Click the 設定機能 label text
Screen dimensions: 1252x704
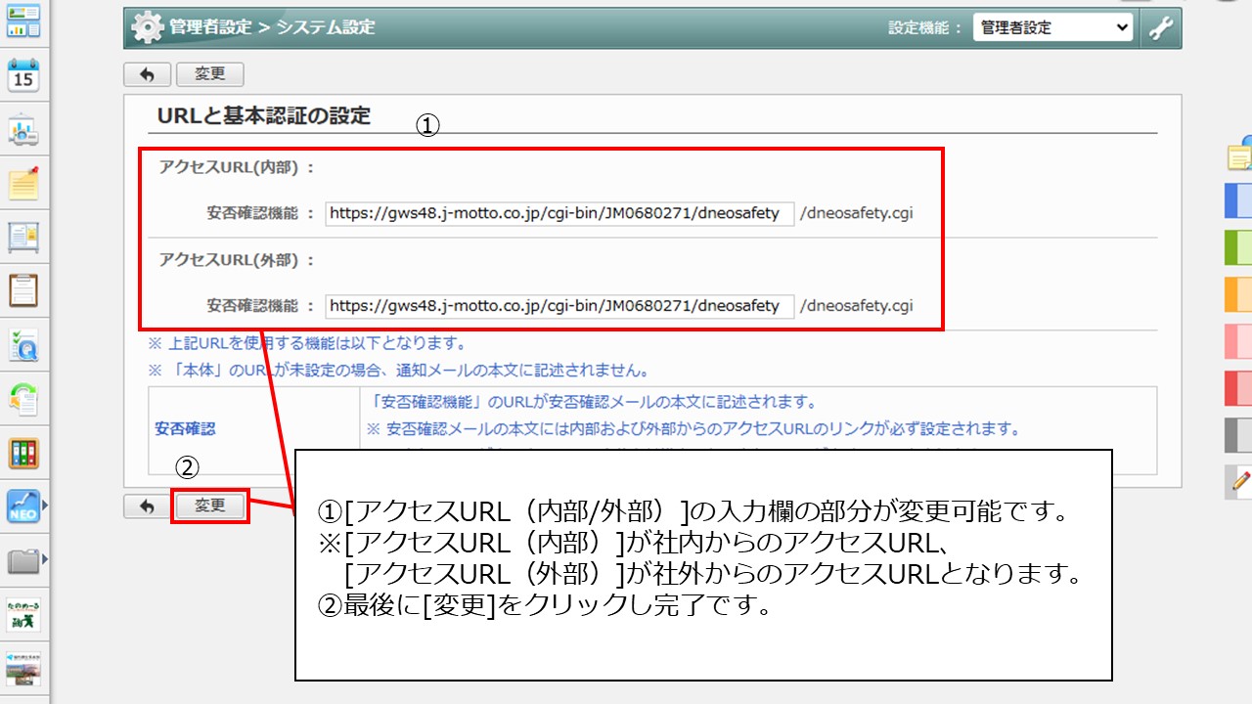click(x=926, y=28)
